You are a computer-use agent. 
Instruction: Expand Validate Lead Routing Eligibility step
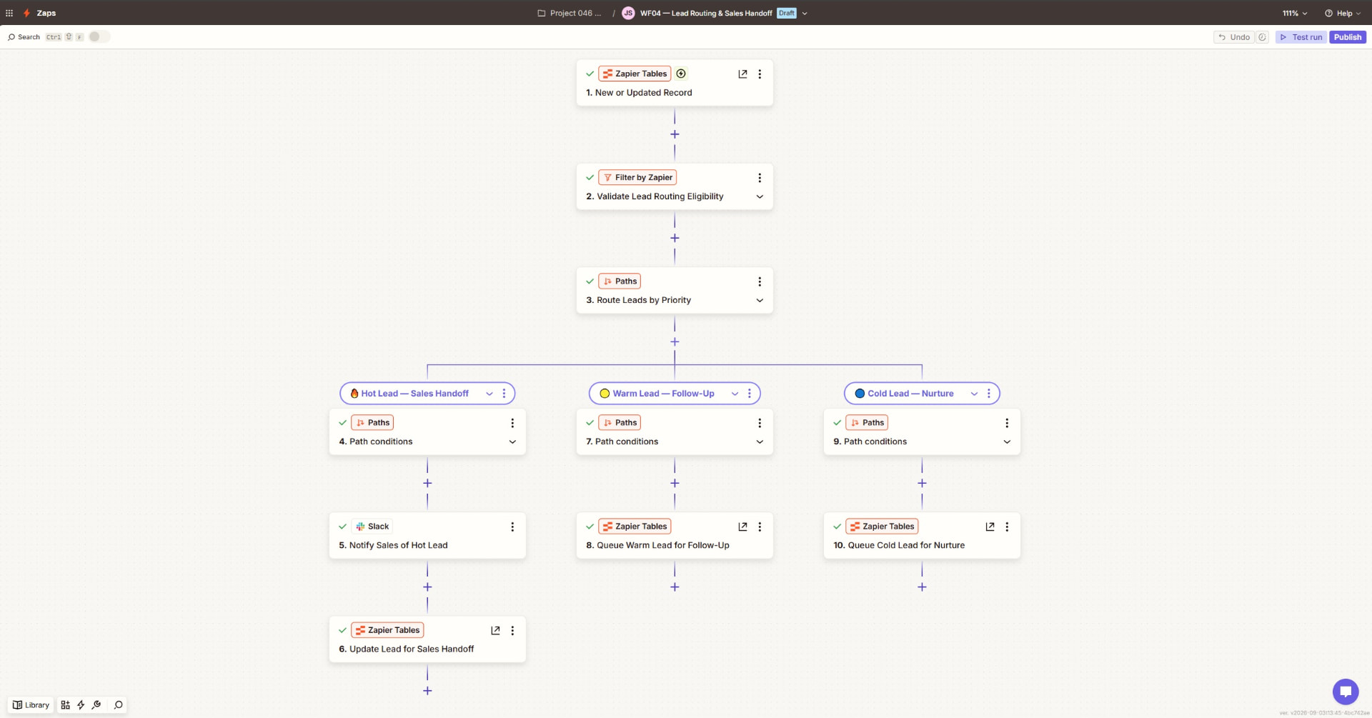pyautogui.click(x=760, y=196)
